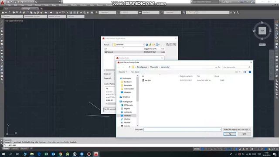The width and height of the screenshot is (279, 157).
Task: Toggle the preview pane icon in Add File dialog
Action: click(245, 72)
